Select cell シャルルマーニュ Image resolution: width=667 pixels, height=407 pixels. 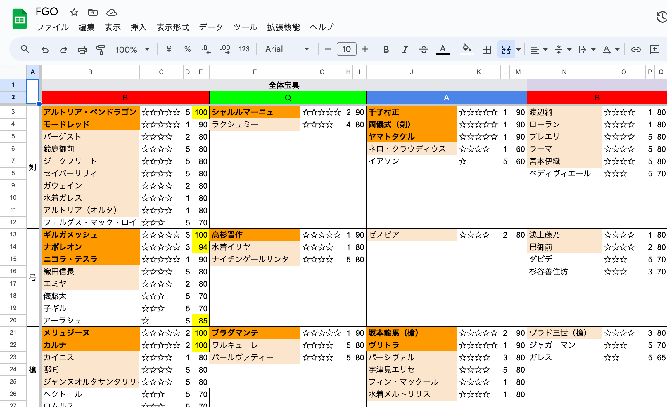click(x=255, y=112)
